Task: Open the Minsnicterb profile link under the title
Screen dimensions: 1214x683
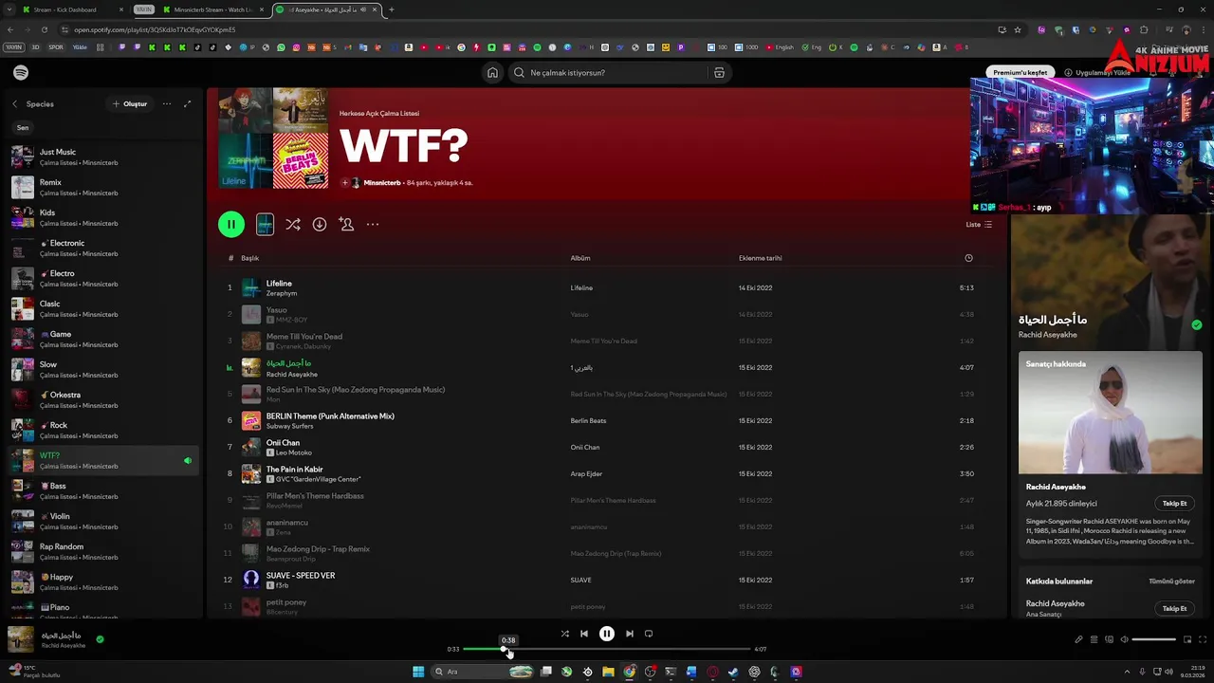Action: coord(382,182)
